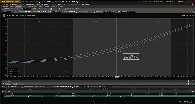Toggle the price lock on the SINGLE row

pyautogui.click(x=134, y=96)
